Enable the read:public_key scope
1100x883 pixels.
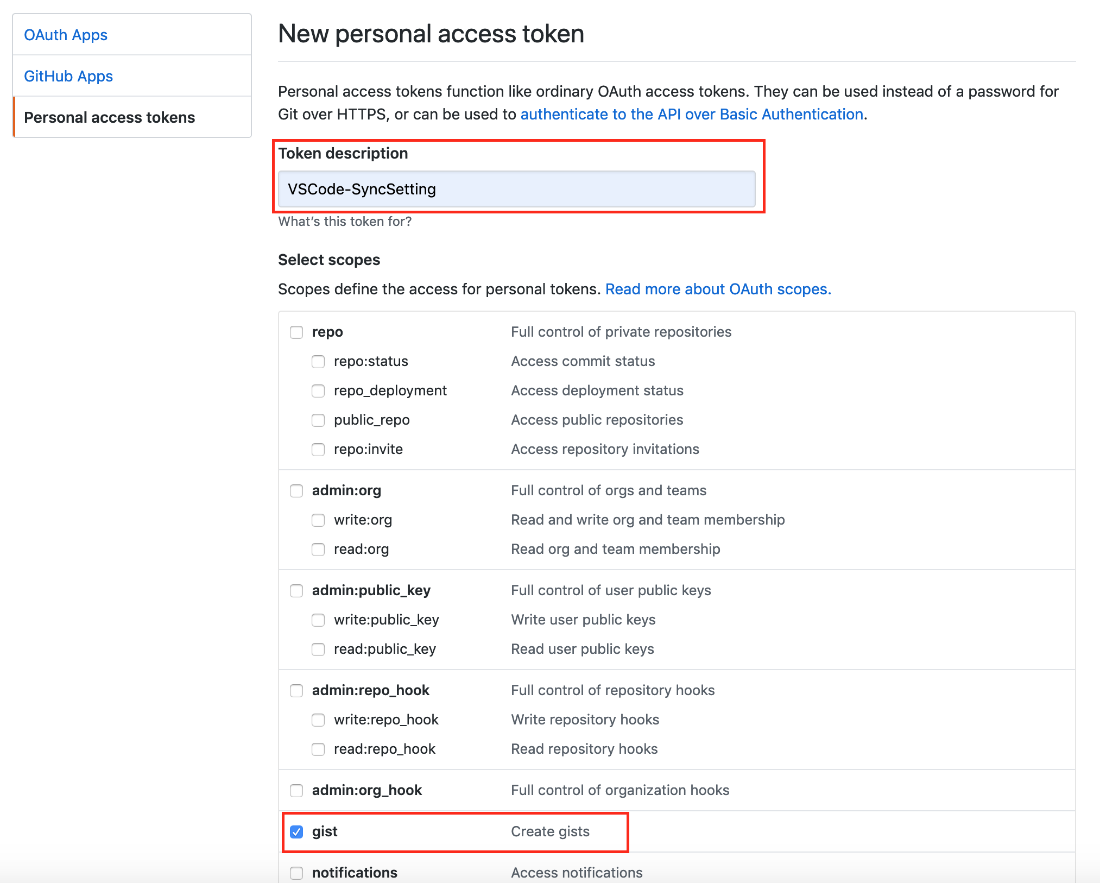coord(318,649)
